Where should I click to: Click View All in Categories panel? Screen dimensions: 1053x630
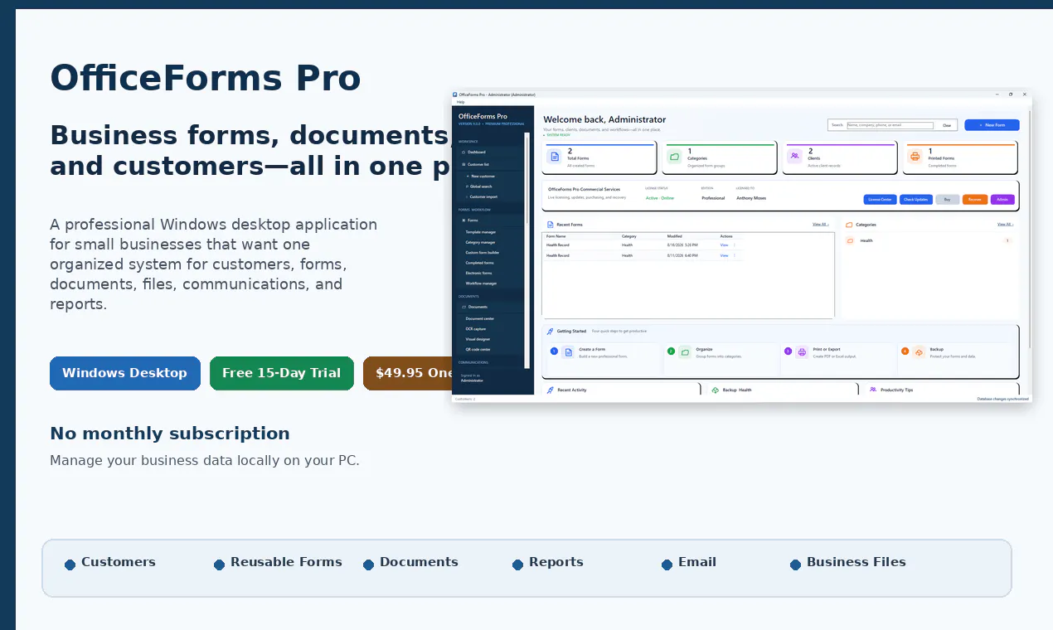coord(1005,225)
